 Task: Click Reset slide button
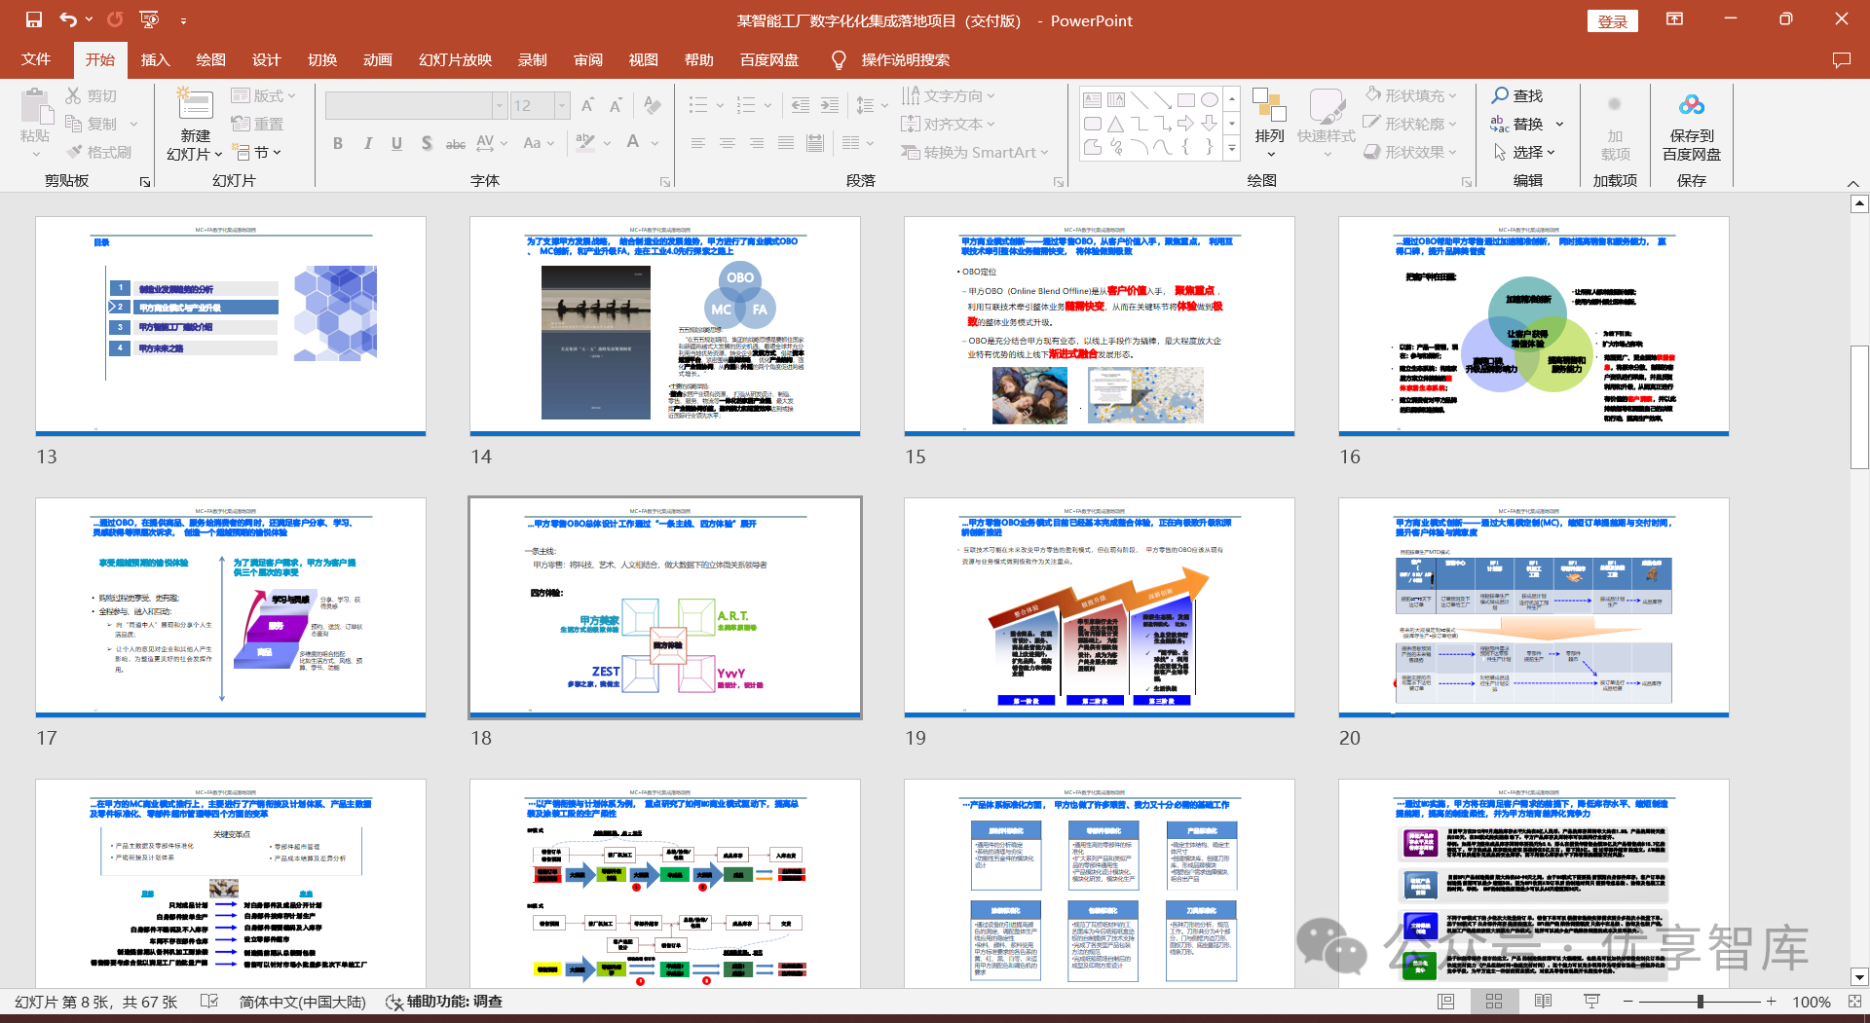(257, 124)
